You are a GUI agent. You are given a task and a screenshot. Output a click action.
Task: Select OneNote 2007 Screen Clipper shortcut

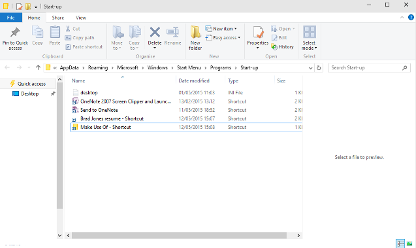click(187, 101)
